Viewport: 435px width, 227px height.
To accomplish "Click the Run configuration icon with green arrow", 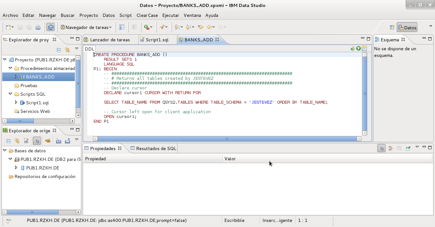I will [146, 27].
